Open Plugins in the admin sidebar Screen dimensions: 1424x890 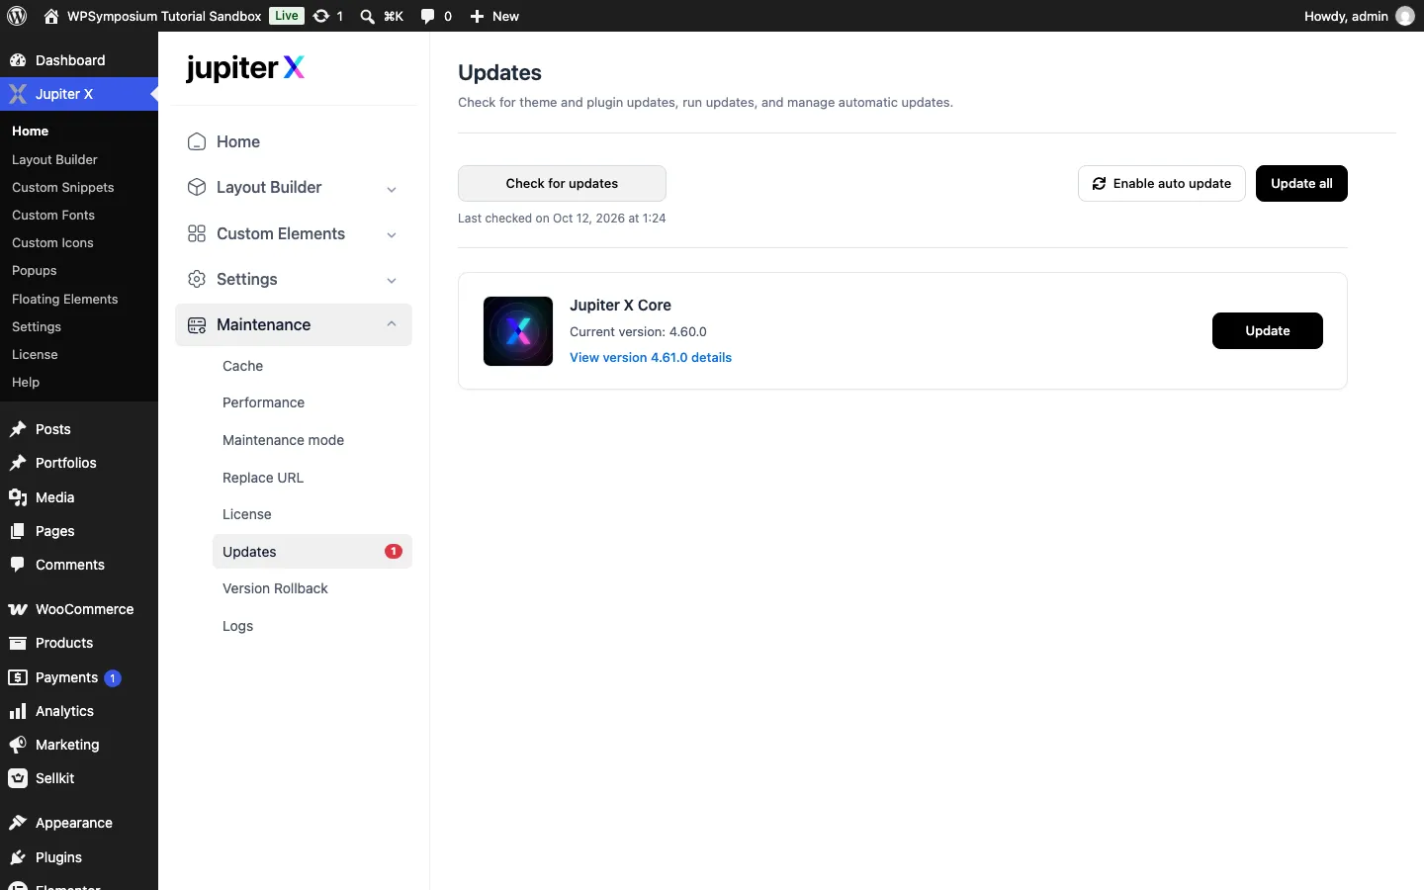(79, 857)
